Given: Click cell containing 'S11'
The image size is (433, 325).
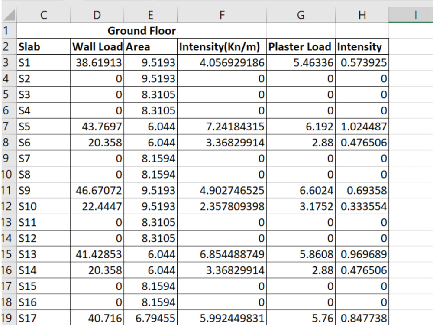Looking at the screenshot, I should (x=44, y=222).
